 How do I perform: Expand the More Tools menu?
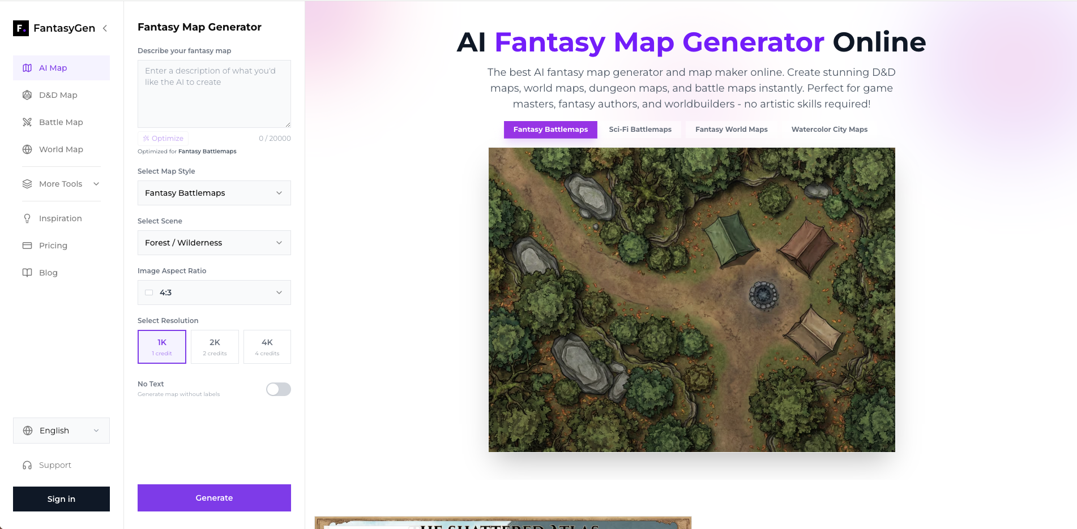[x=61, y=183]
